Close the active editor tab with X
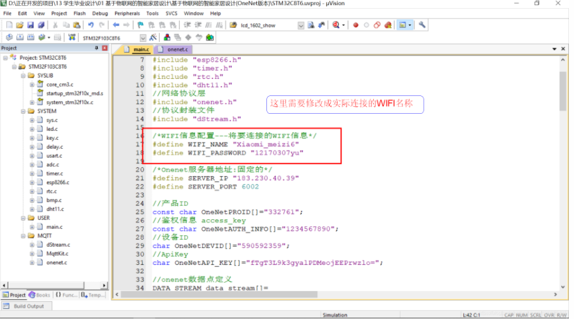The width and height of the screenshot is (574, 319). pos(563,49)
